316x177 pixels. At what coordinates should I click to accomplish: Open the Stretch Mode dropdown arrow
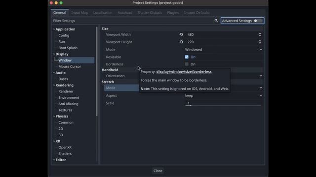(261, 88)
